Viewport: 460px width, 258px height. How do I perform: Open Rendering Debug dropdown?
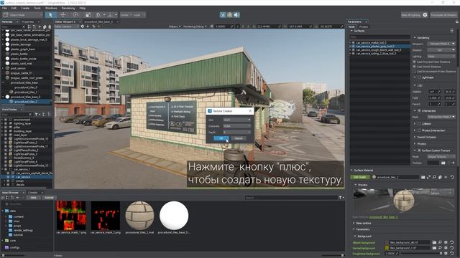(x=195, y=27)
